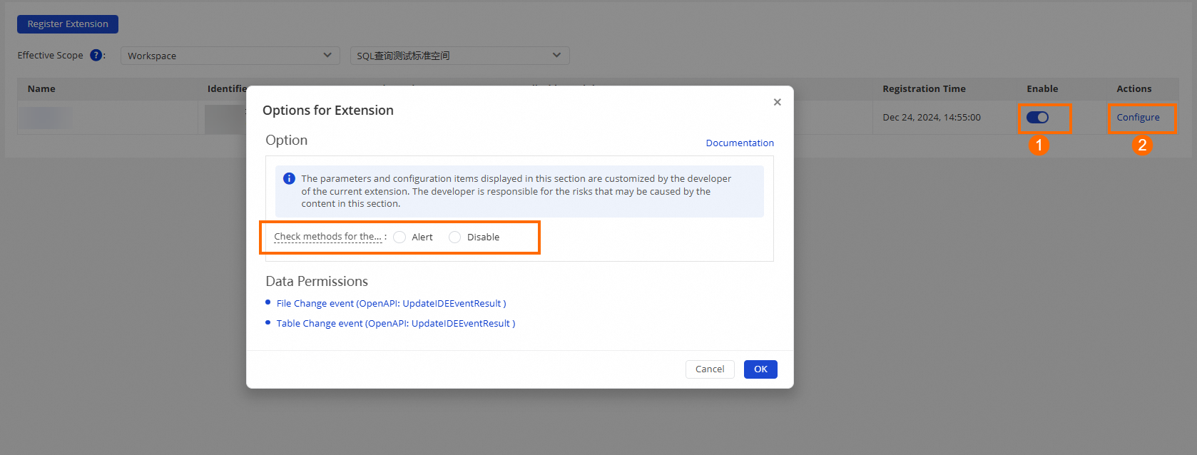Open the Documentation link

click(740, 143)
